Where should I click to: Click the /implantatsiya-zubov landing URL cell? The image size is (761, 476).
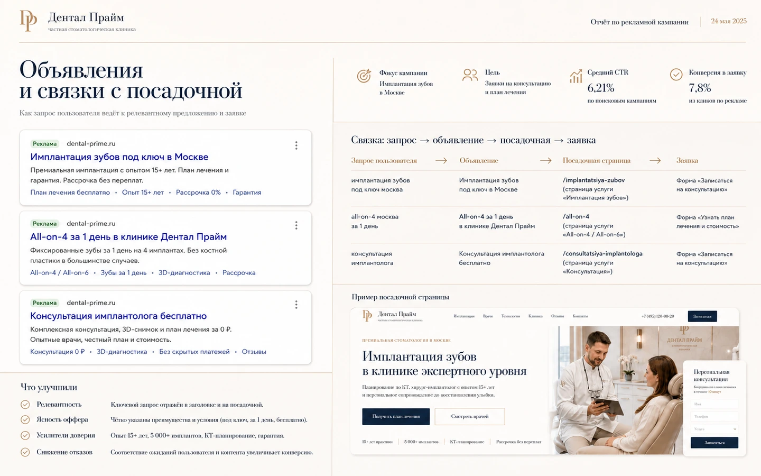pyautogui.click(x=596, y=189)
